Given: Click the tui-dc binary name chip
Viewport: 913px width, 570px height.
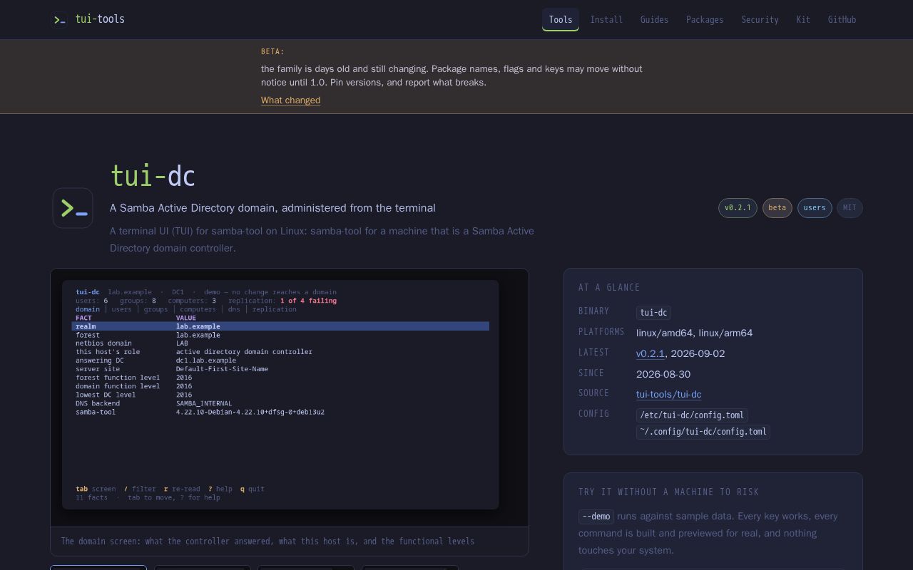Looking at the screenshot, I should 653,313.
